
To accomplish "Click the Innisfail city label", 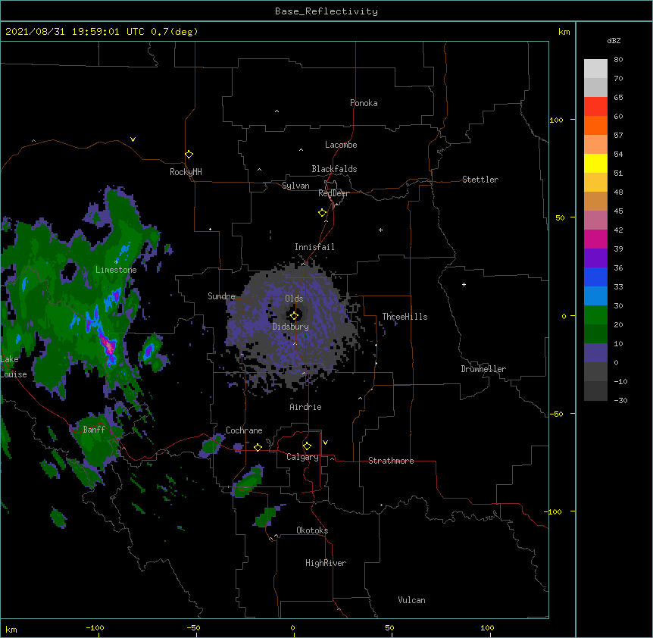I will tap(314, 247).
